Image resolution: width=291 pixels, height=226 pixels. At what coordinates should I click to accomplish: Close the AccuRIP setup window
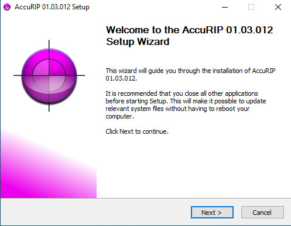point(278,7)
